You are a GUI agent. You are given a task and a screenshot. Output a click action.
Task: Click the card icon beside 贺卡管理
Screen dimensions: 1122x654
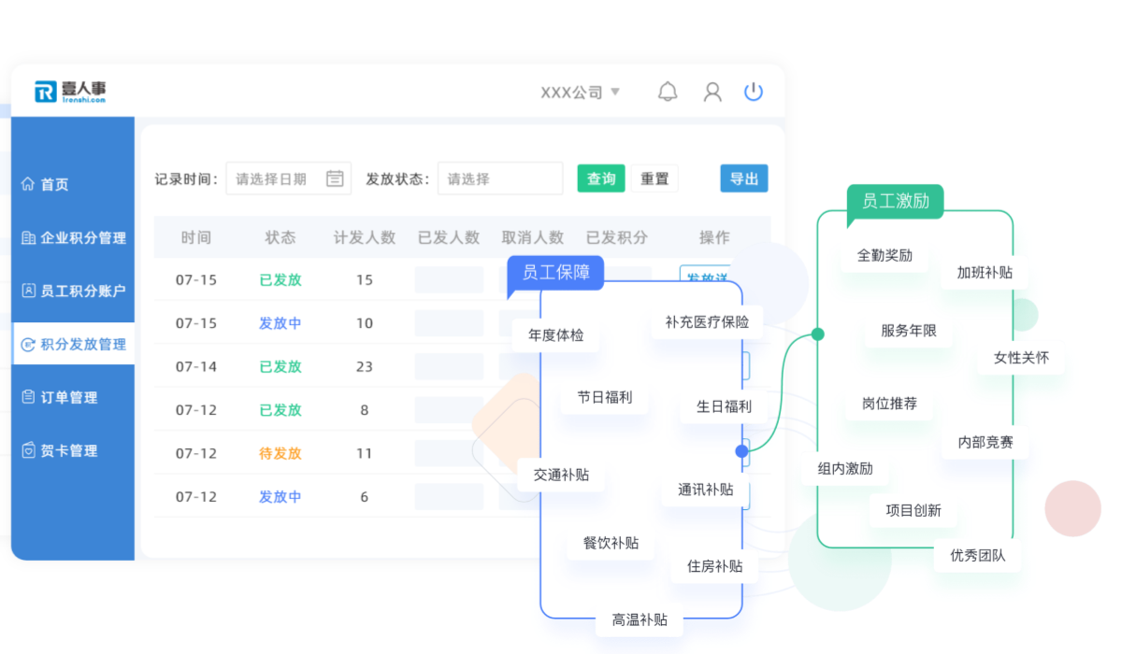(28, 450)
